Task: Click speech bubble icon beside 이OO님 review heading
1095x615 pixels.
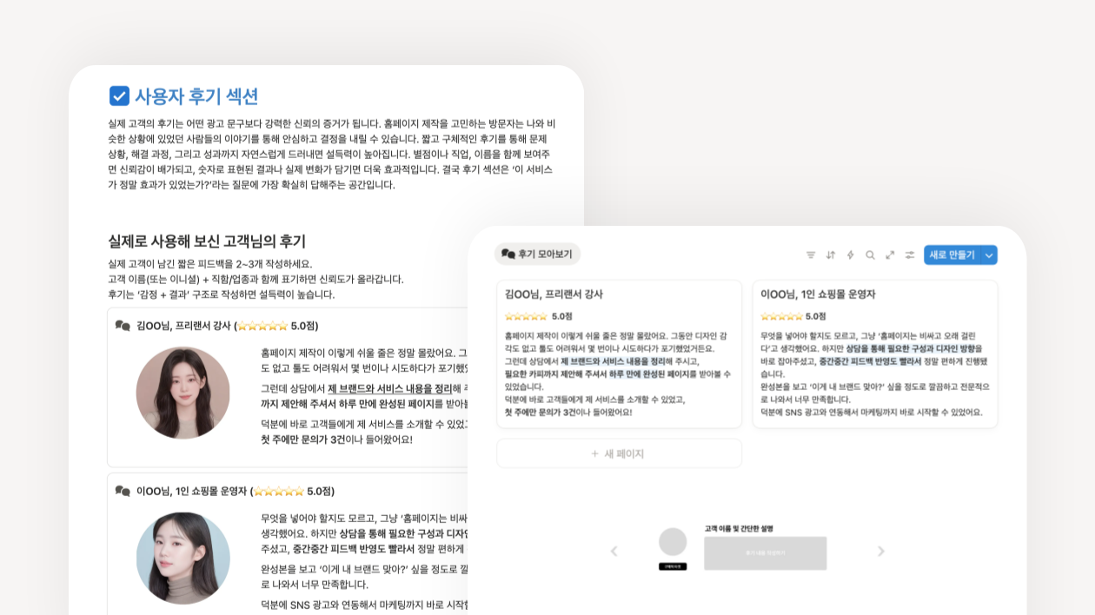Action: point(123,491)
